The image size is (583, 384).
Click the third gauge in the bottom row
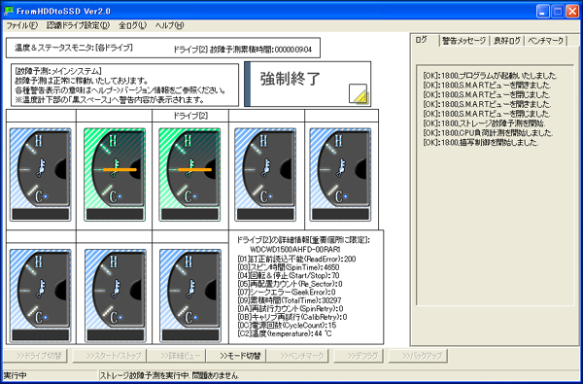coord(190,296)
